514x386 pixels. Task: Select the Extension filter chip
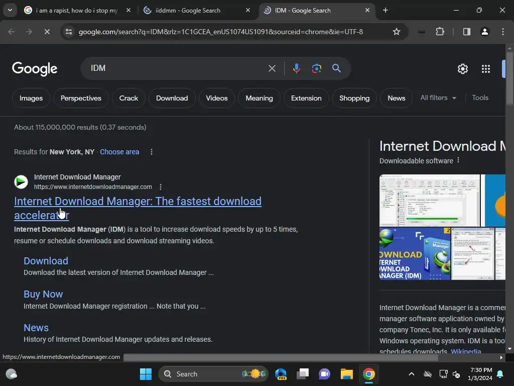point(306,98)
